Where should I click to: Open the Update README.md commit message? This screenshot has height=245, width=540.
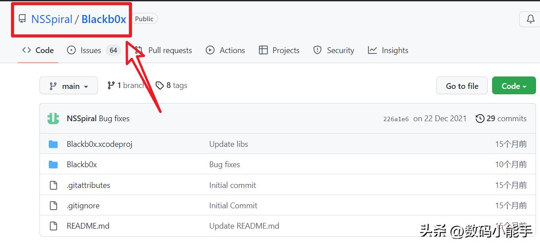pos(244,226)
